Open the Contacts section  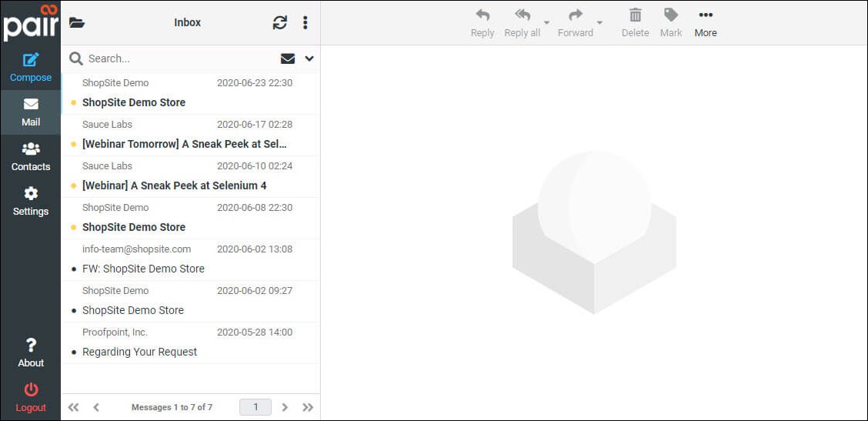(x=31, y=157)
